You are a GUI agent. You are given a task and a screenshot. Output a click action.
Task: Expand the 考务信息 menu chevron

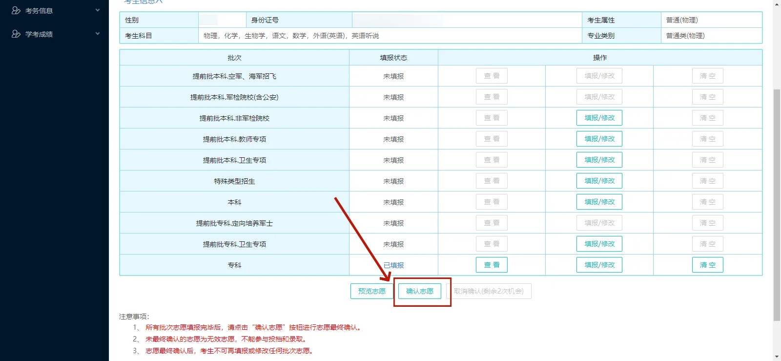[x=98, y=10]
